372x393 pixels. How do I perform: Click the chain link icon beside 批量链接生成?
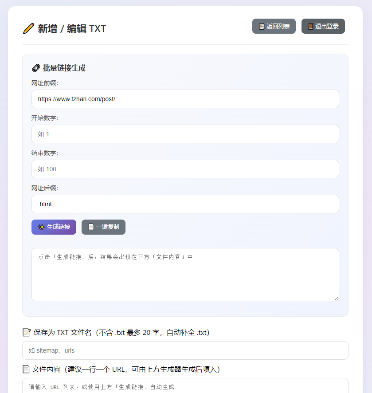[36, 68]
